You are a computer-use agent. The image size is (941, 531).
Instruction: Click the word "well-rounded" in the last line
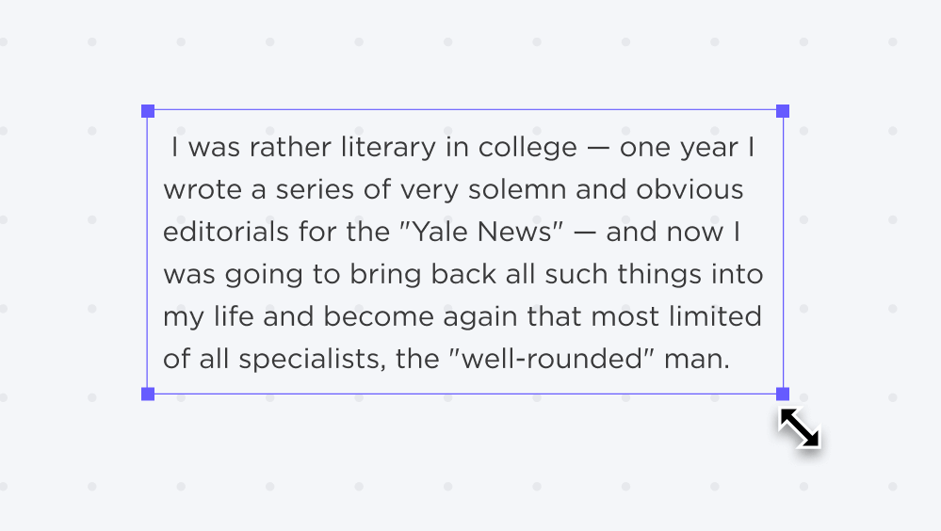point(551,359)
